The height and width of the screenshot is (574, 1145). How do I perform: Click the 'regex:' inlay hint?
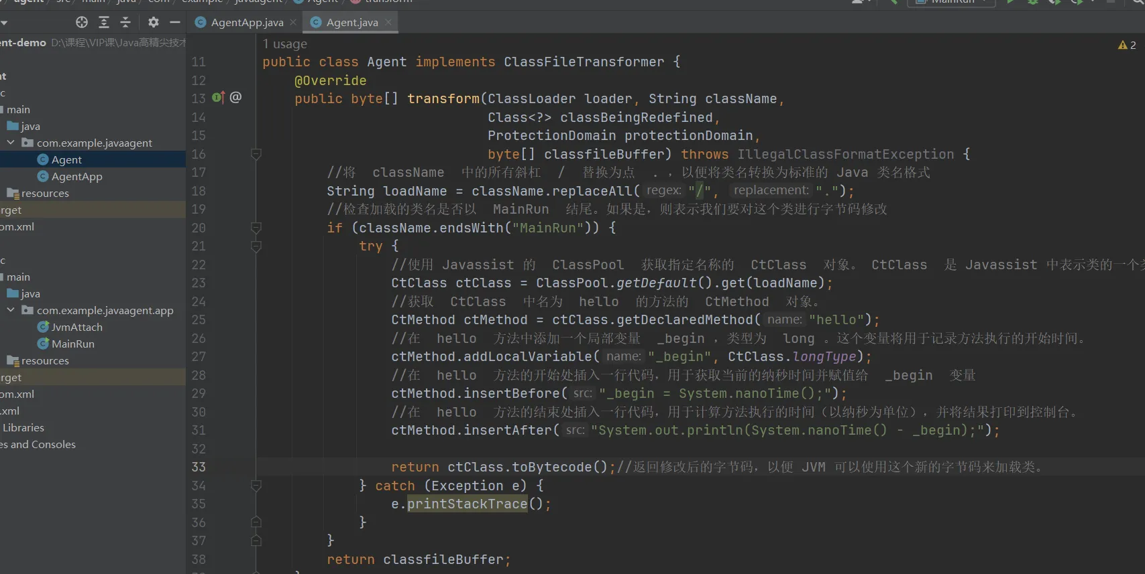(x=664, y=191)
